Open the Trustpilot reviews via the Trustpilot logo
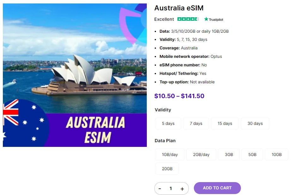 (x=214, y=19)
